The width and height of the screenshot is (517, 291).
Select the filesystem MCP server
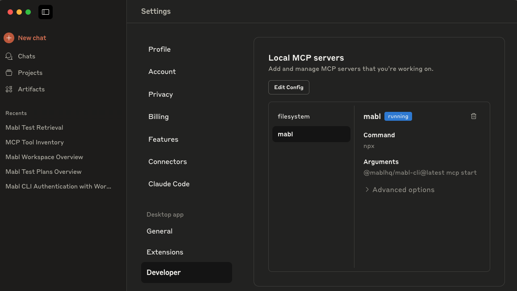pyautogui.click(x=293, y=116)
